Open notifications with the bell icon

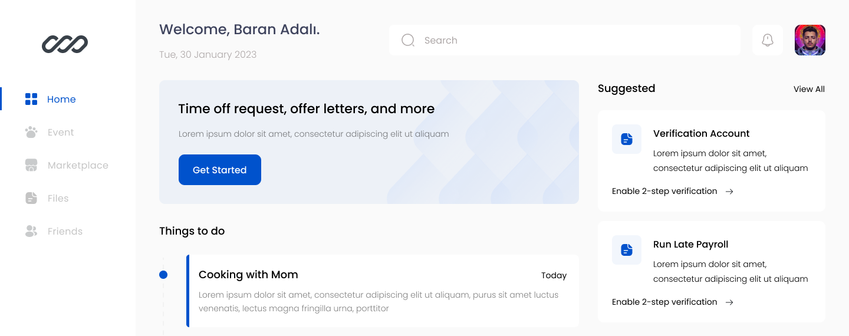click(768, 40)
